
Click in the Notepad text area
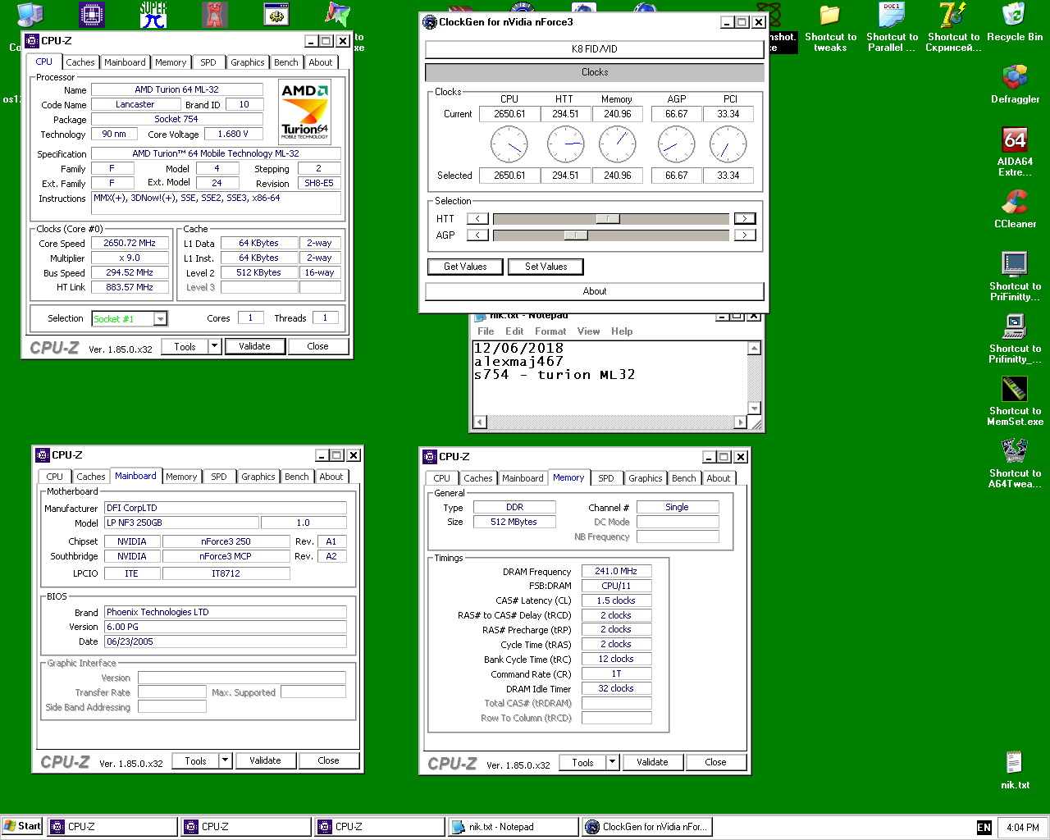pyautogui.click(x=610, y=377)
